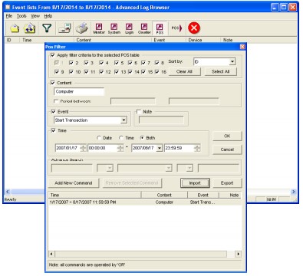Toggle the Event checkbox
This screenshot has width=303, height=276.
coord(53,112)
